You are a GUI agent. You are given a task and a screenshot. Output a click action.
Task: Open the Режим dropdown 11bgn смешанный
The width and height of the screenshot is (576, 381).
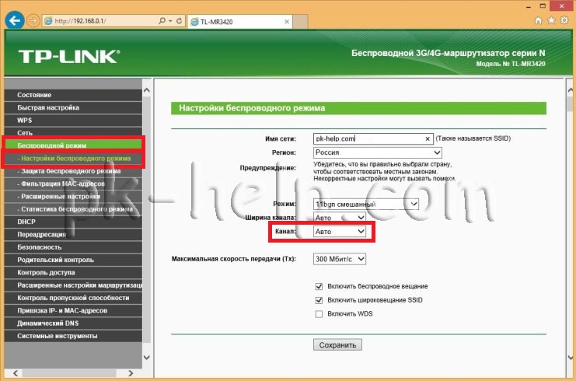pyautogui.click(x=366, y=204)
